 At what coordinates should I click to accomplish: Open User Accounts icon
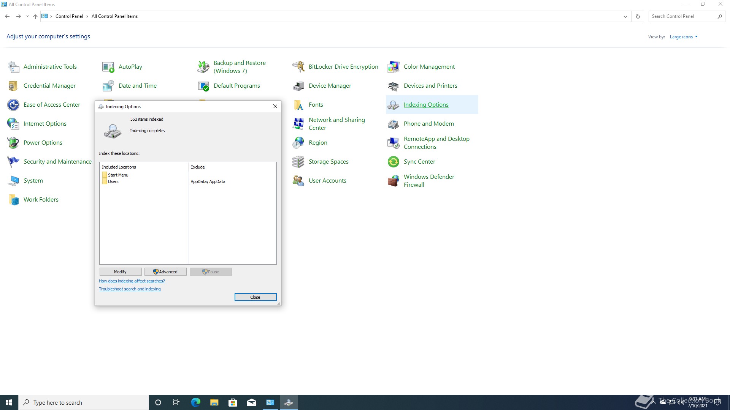298,181
